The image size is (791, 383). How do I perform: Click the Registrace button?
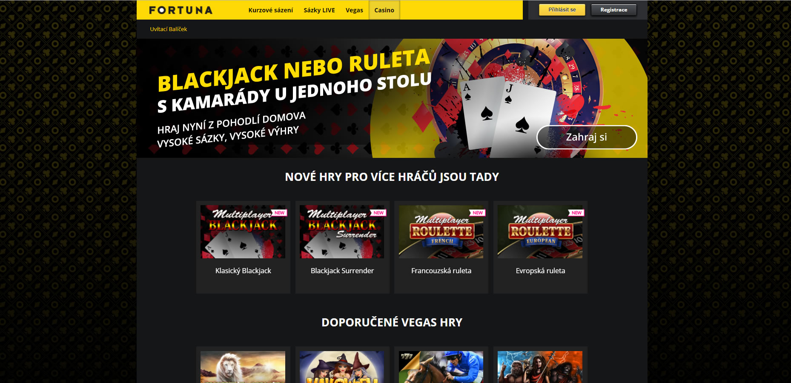[614, 10]
